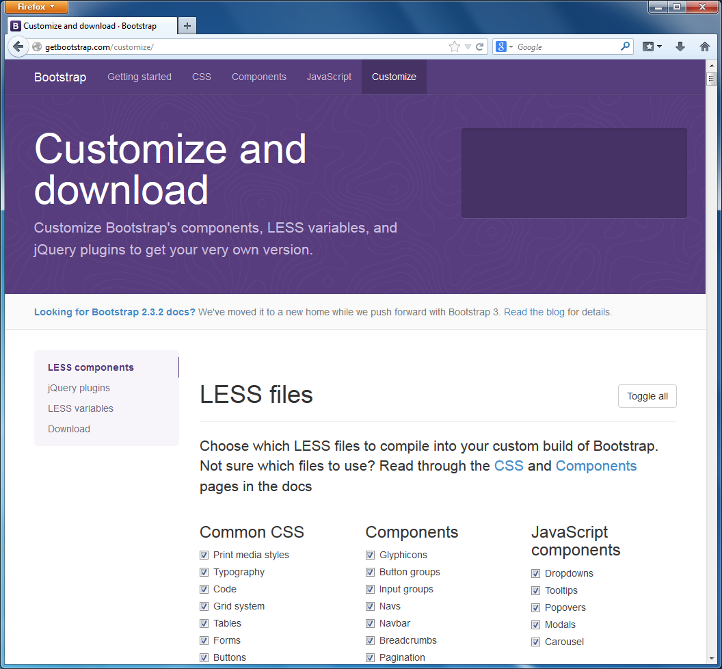
Task: Click the vertical scrollbar thumb
Action: (x=712, y=79)
